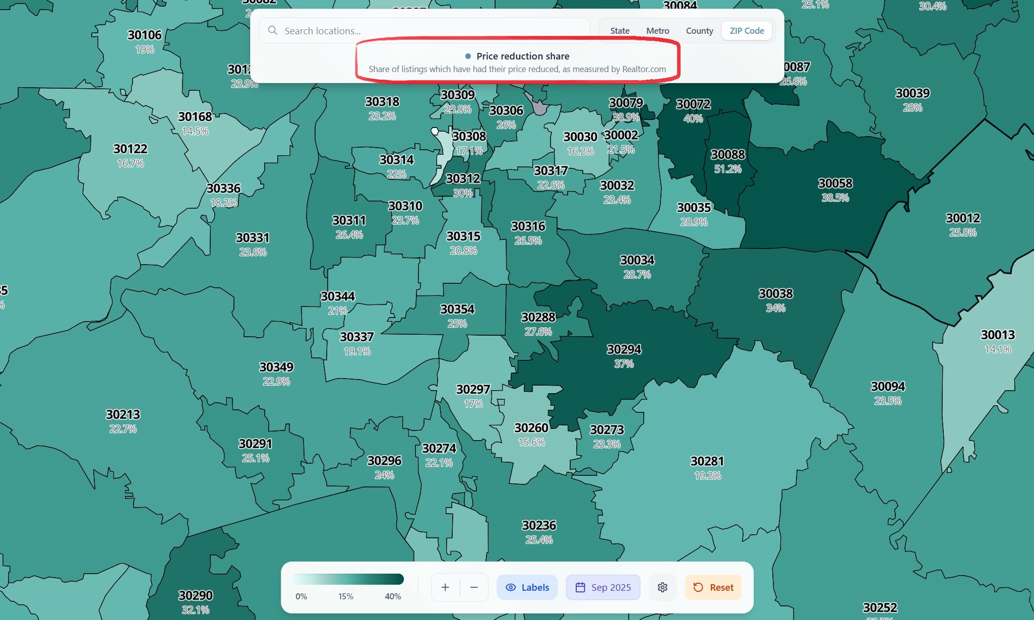
Task: Switch to Metro view
Action: tap(657, 31)
